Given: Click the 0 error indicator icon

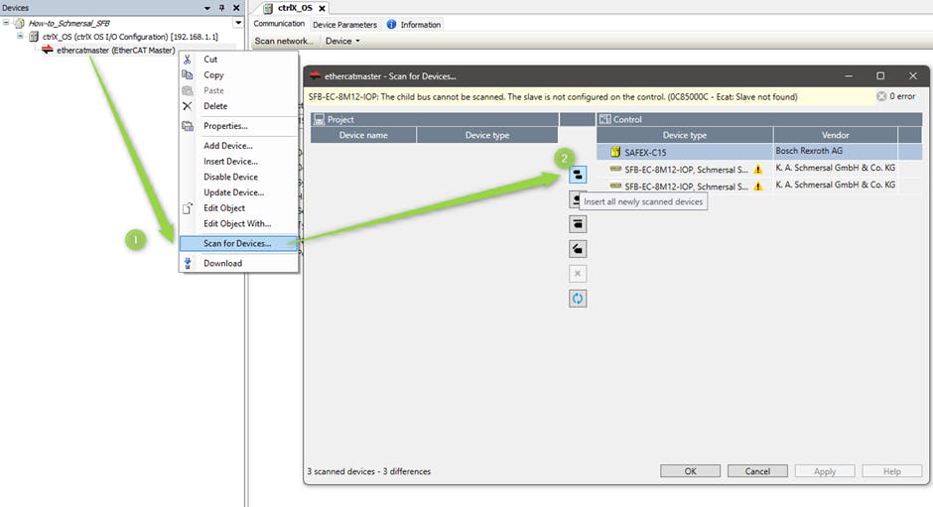Looking at the screenshot, I should 882,97.
